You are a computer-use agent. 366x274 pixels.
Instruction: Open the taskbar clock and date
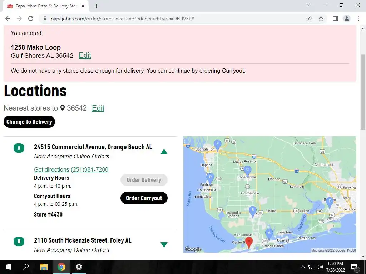[335, 267]
